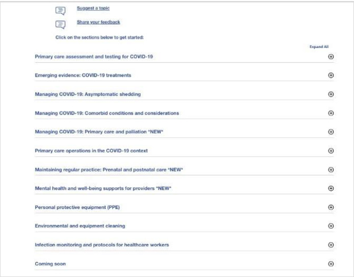
Task: Click plus icon for Mental health supports row
Action: 331,189
